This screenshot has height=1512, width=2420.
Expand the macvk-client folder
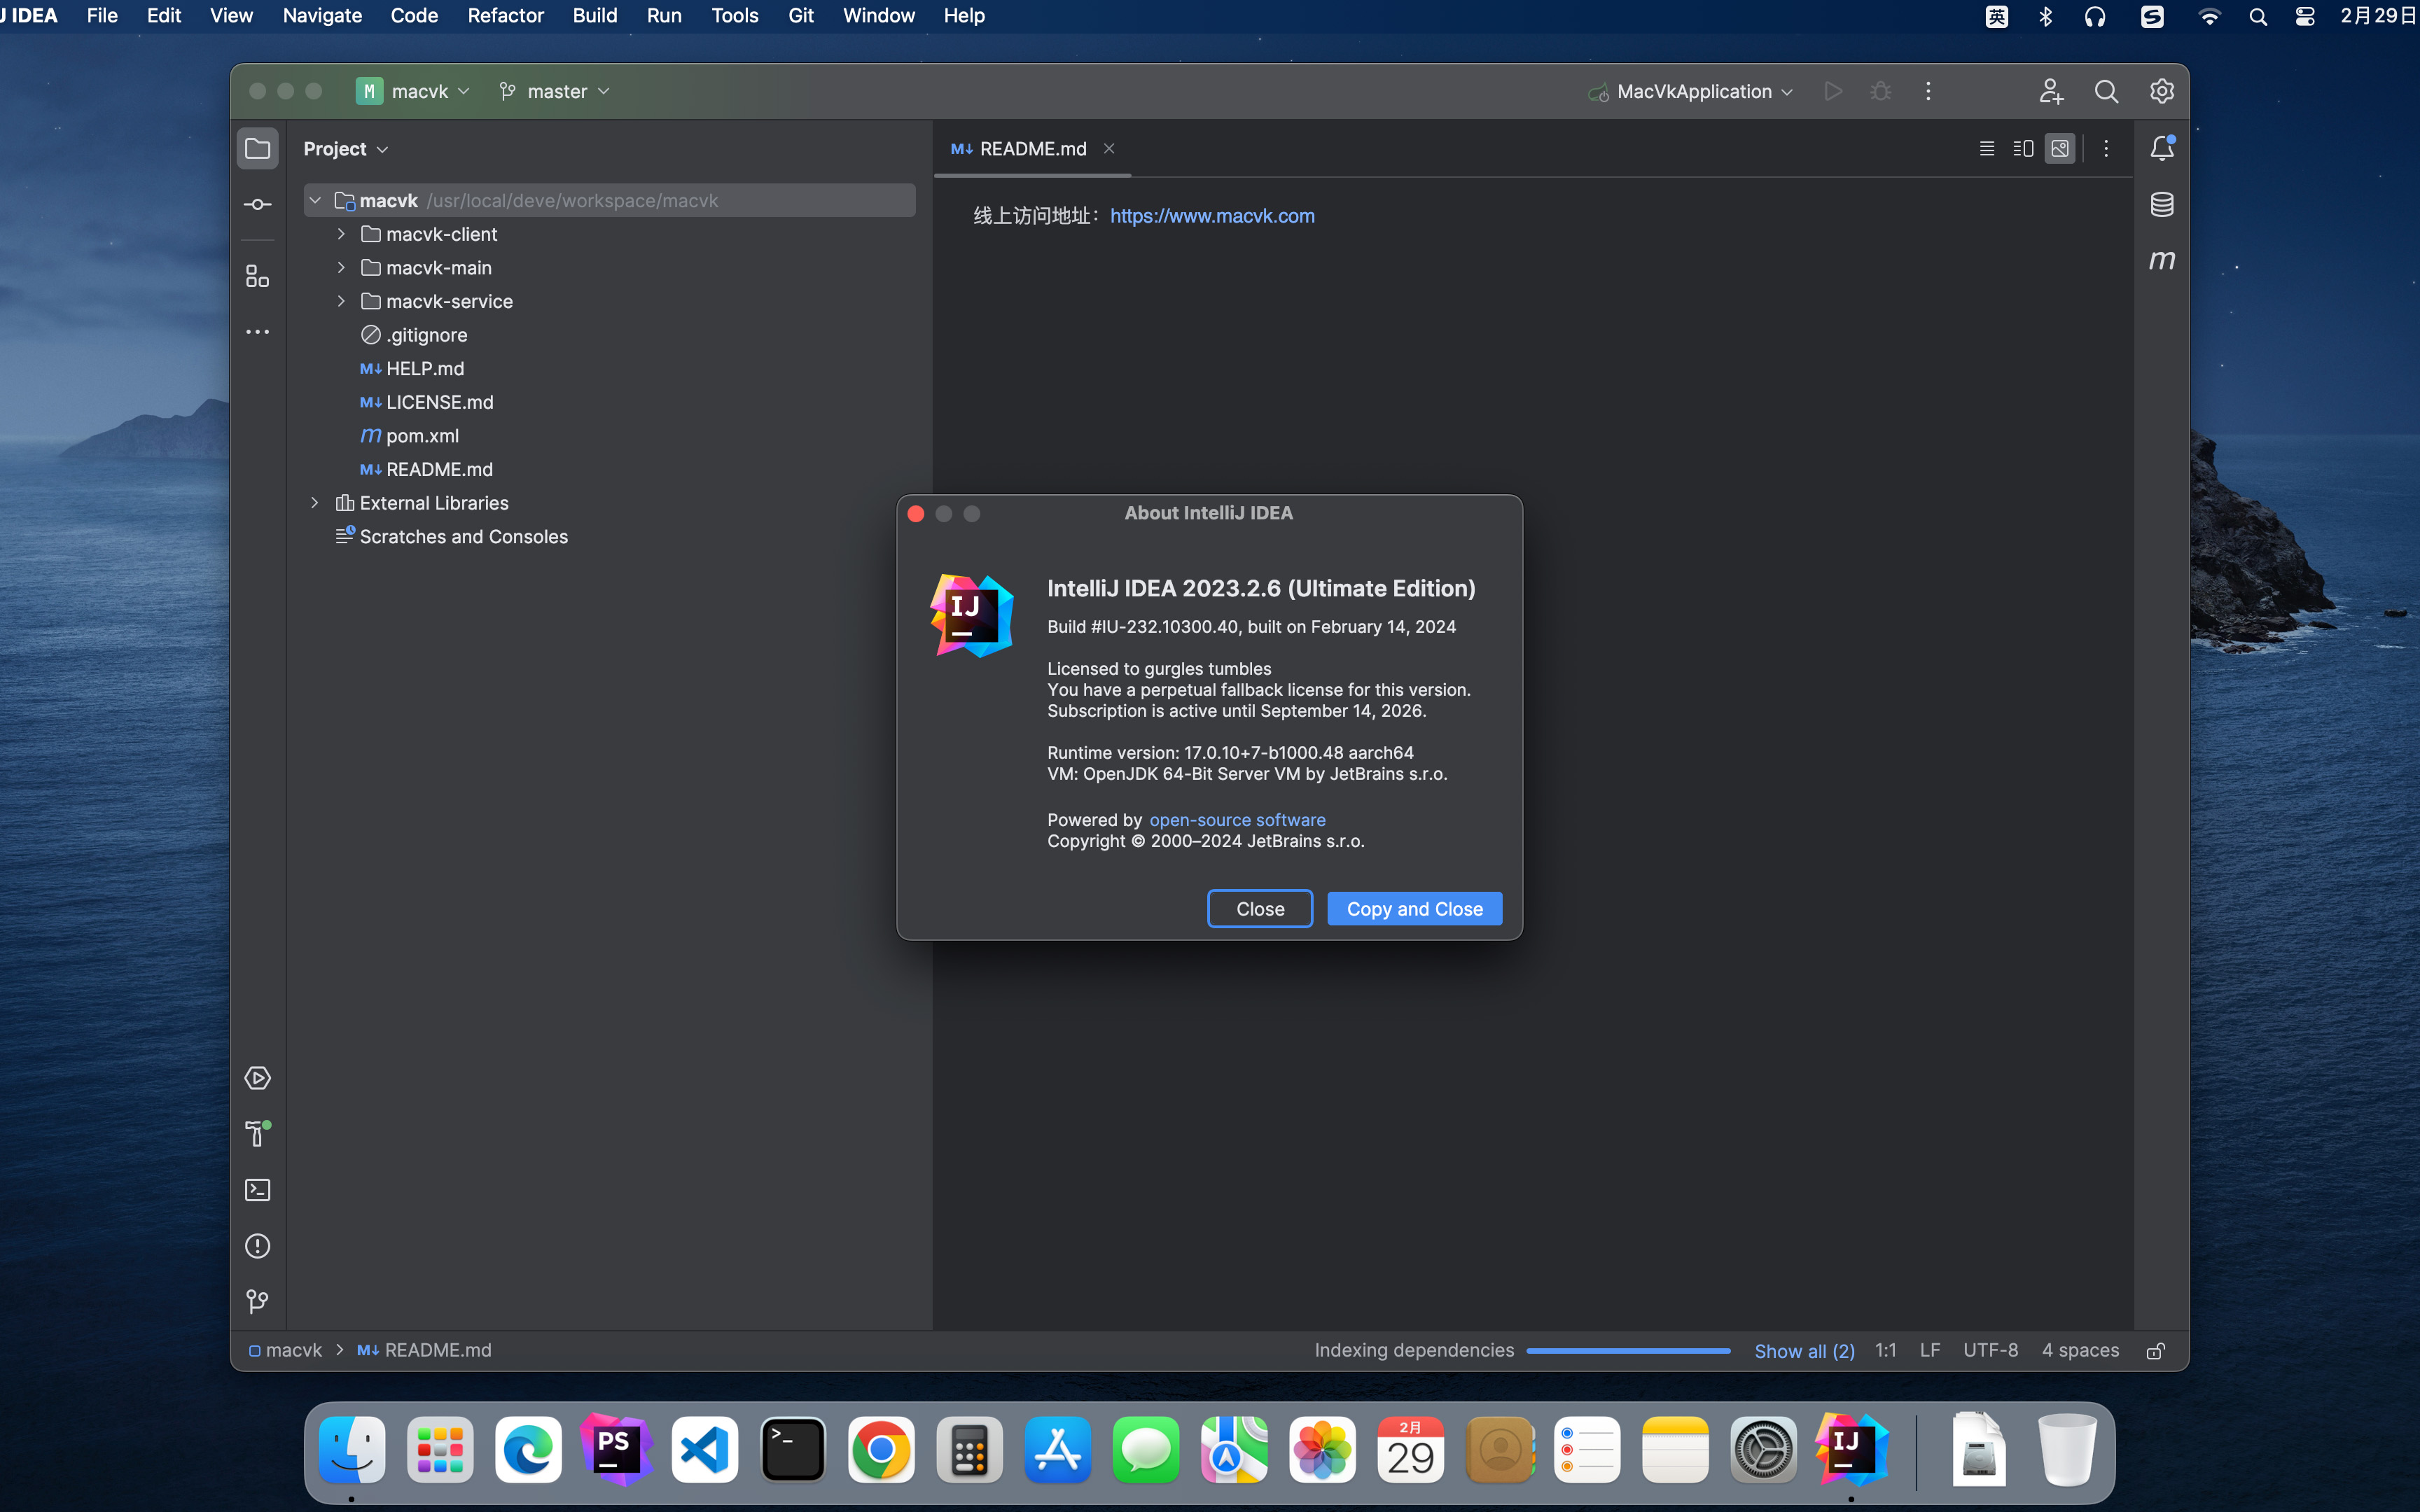(341, 234)
